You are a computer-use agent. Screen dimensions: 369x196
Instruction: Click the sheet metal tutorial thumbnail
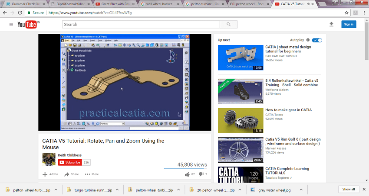(241, 58)
